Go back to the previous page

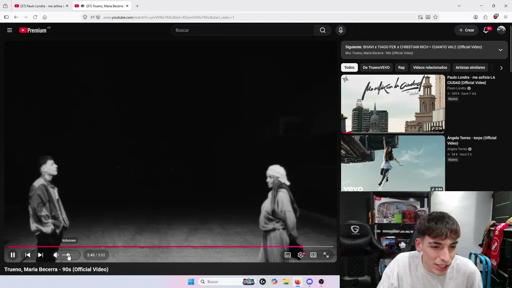pos(16,17)
